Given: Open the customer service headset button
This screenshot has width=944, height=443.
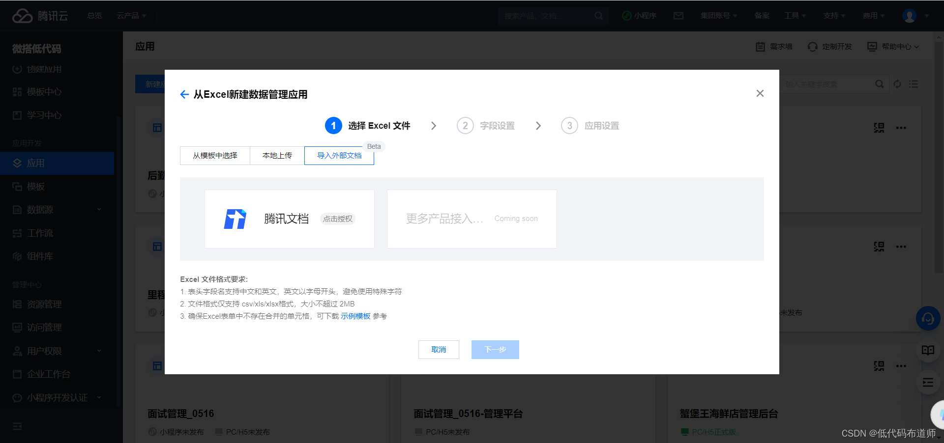Looking at the screenshot, I should (928, 319).
